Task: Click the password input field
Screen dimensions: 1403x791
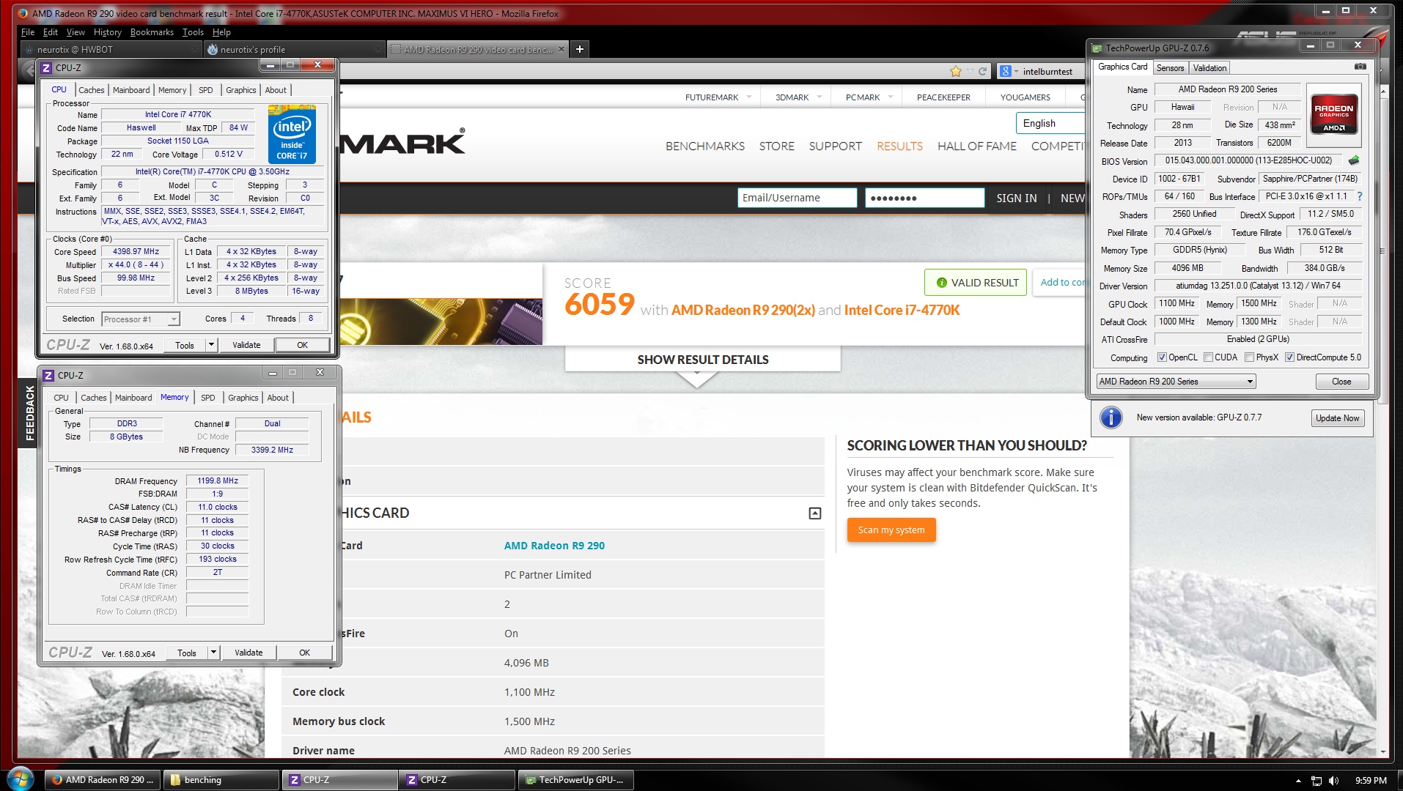Action: coord(924,198)
